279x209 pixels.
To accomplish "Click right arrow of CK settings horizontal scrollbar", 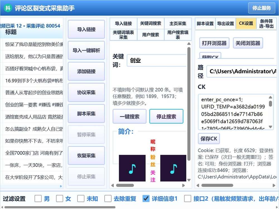I will click(x=274, y=185).
